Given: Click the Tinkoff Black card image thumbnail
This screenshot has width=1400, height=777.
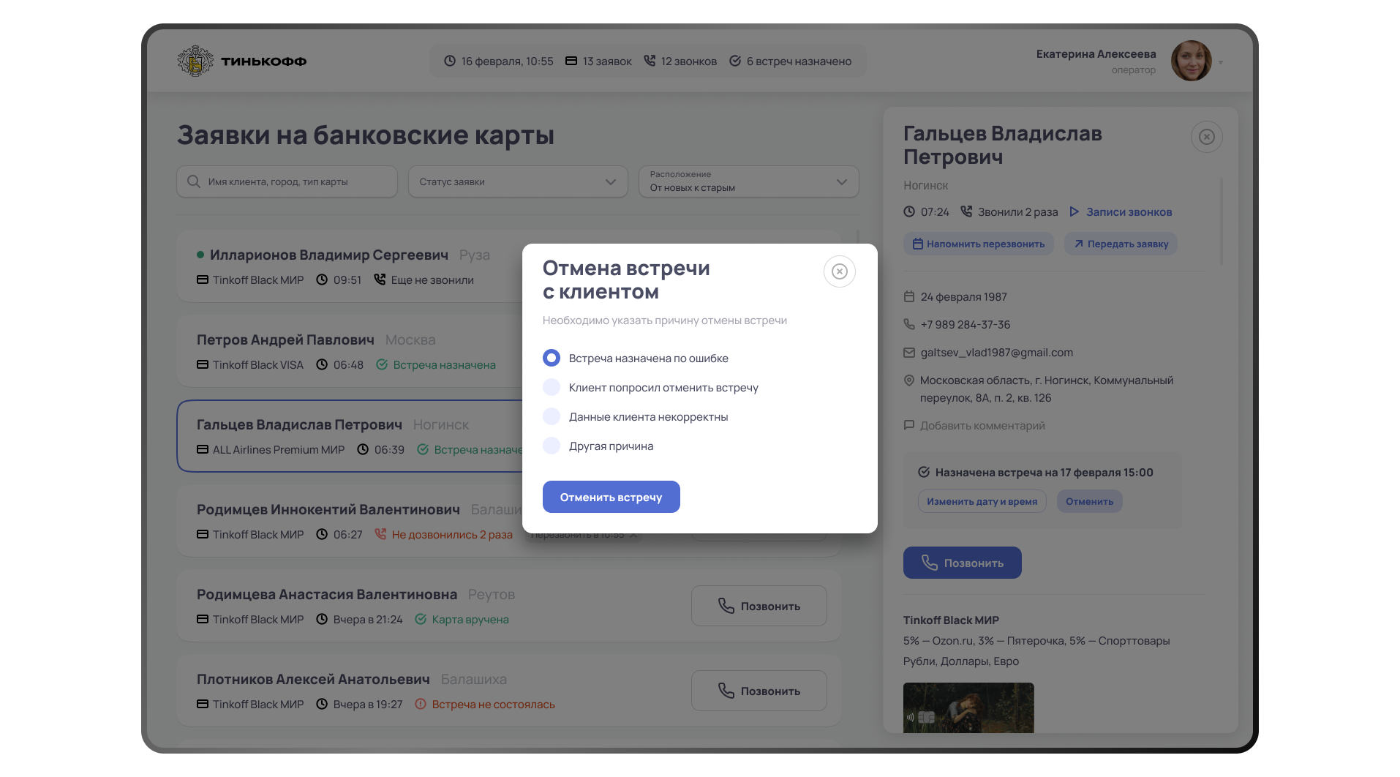Looking at the screenshot, I should (968, 707).
